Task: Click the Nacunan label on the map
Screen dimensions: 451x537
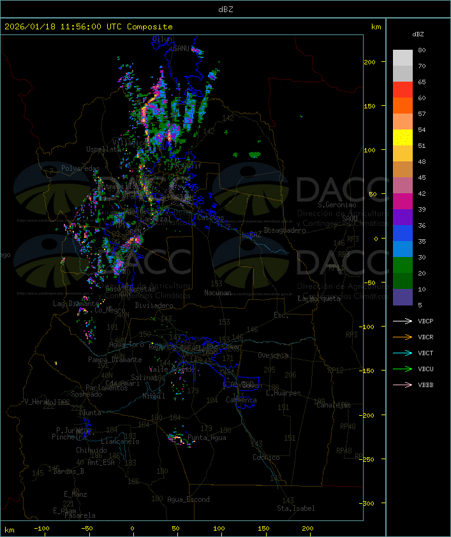Action: click(218, 293)
